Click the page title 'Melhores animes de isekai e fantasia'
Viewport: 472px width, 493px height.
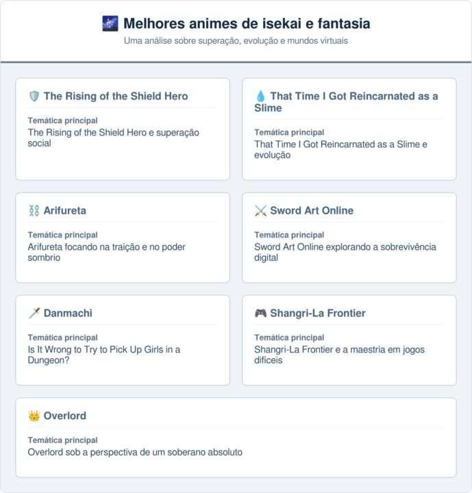[247, 23]
